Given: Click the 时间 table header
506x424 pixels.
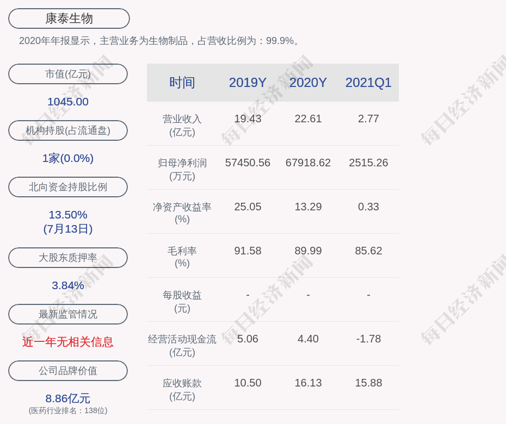Looking at the screenshot, I should click(182, 83).
